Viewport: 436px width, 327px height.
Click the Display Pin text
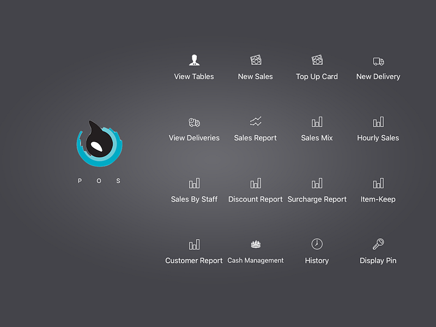pyautogui.click(x=378, y=261)
